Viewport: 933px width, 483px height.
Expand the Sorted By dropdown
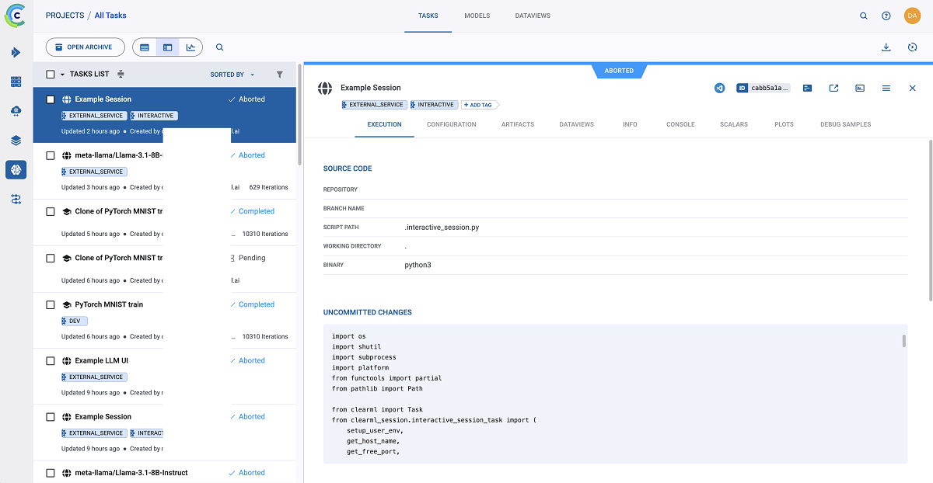232,75
